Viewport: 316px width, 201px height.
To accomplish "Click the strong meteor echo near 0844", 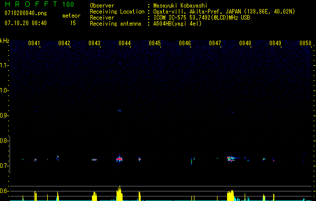I will (119, 159).
